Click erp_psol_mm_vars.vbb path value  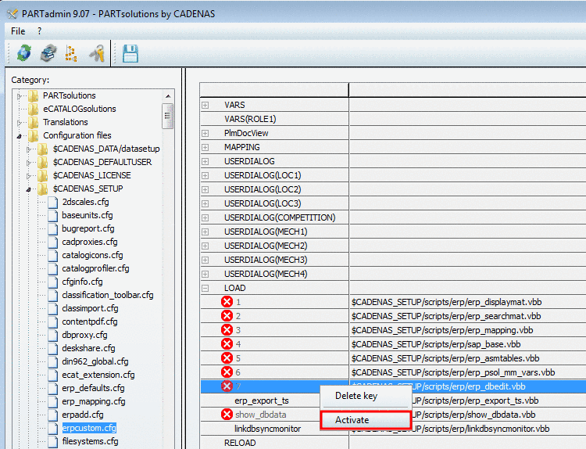point(453,372)
